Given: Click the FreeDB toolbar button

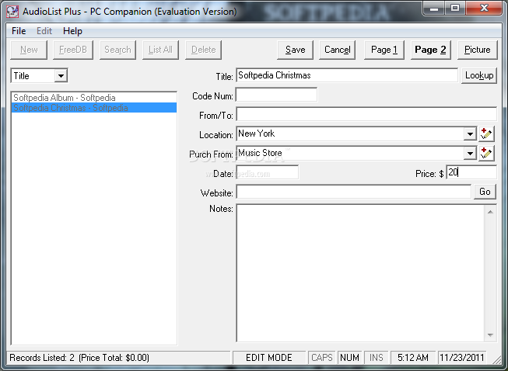Looking at the screenshot, I should click(x=73, y=50).
